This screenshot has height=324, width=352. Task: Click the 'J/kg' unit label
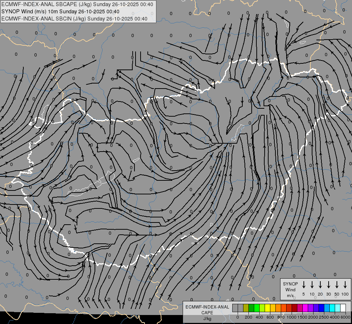tap(207, 319)
